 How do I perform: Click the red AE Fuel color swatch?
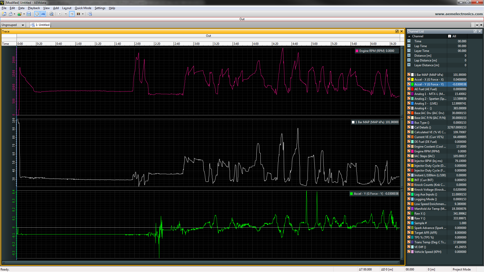[x=412, y=89]
